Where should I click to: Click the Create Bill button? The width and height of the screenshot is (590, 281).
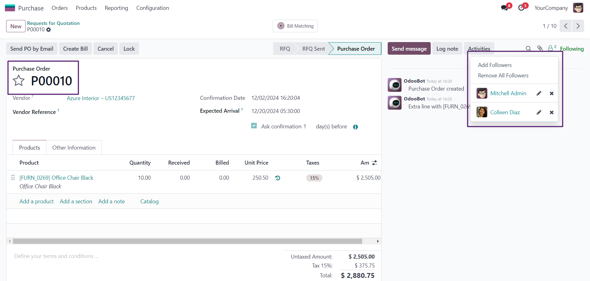click(x=75, y=49)
